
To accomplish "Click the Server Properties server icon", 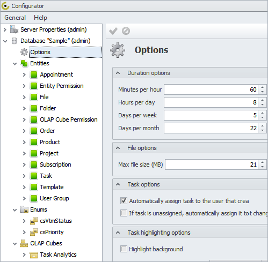I will [14, 29].
